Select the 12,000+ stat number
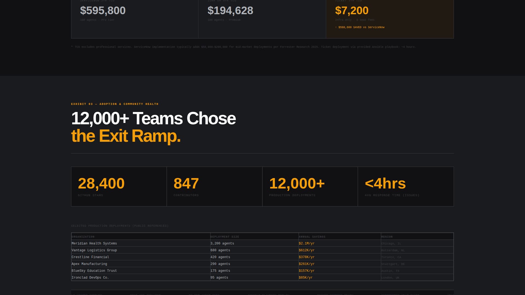 point(297,183)
